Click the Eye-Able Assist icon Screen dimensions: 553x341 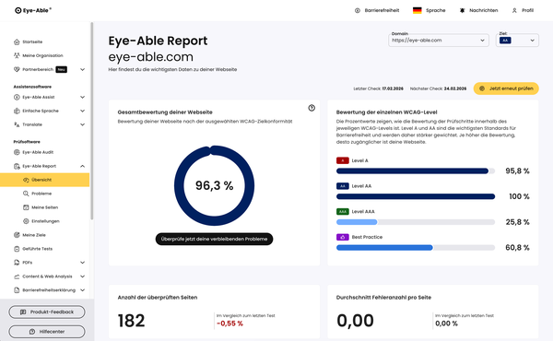click(17, 97)
